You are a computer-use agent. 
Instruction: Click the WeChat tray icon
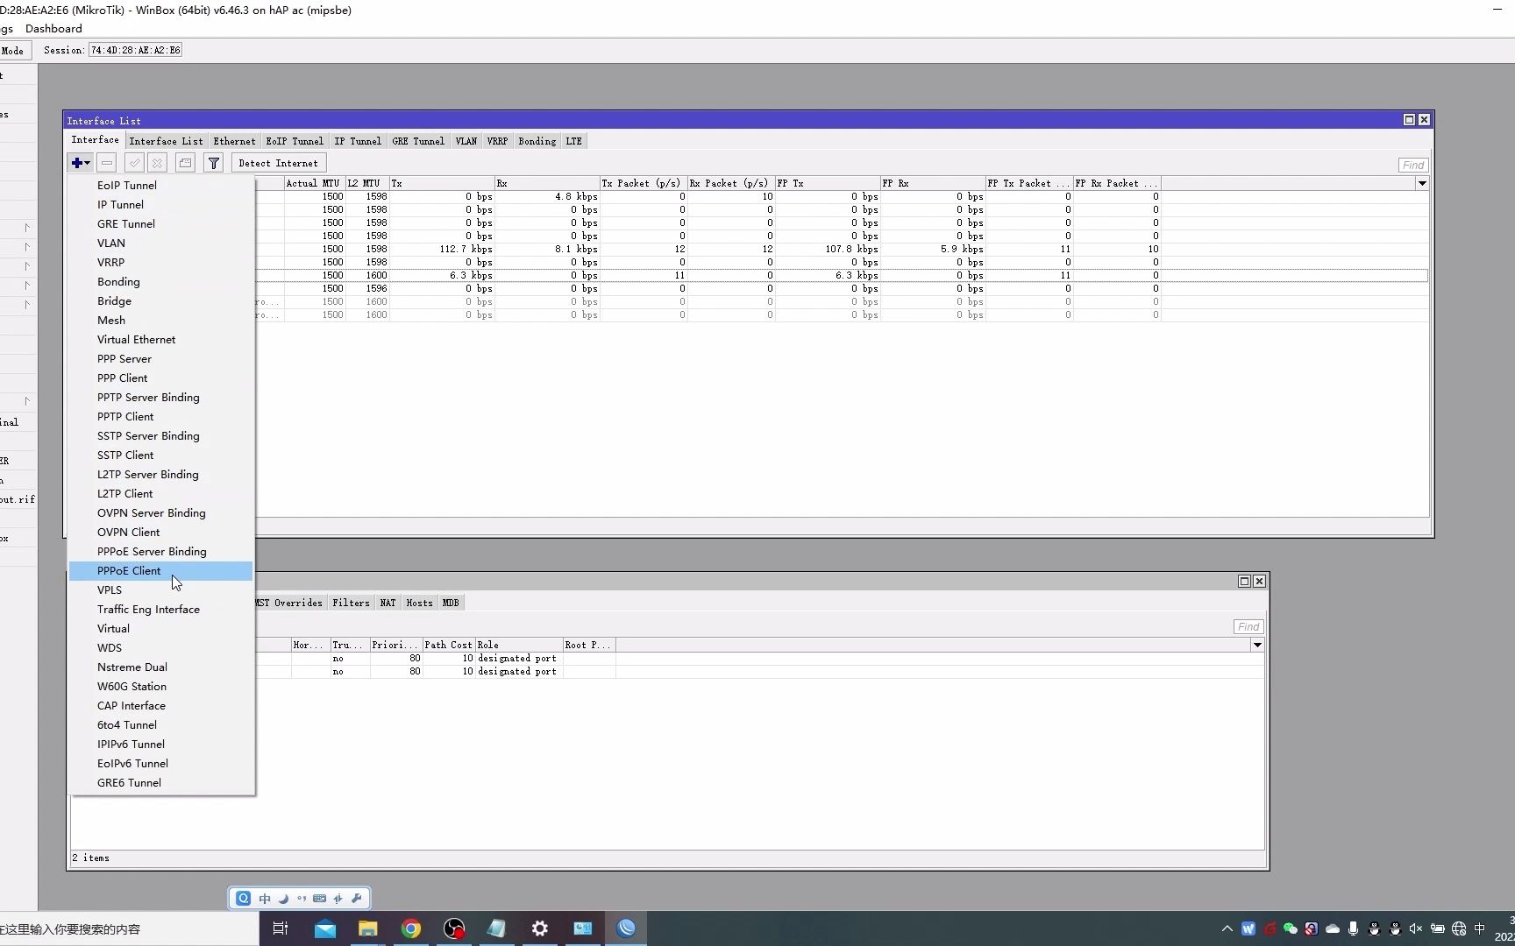coord(1290,928)
